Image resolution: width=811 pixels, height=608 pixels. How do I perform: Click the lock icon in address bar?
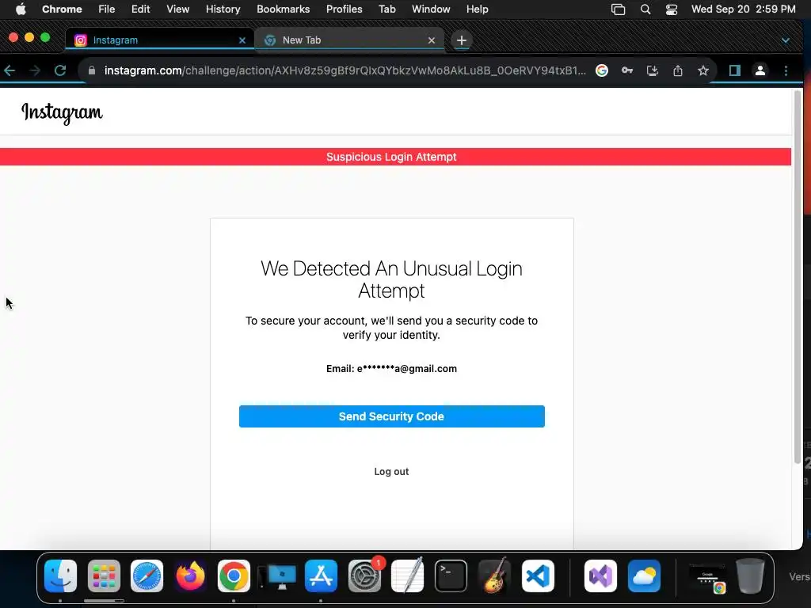(x=92, y=70)
